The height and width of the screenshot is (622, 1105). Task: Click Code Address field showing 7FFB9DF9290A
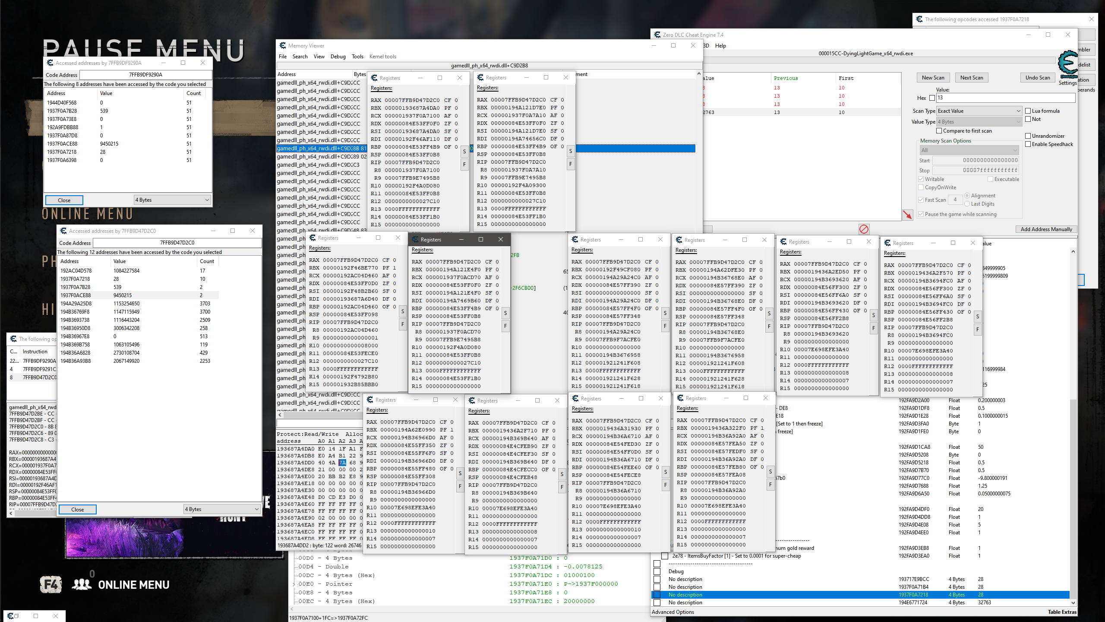[145, 75]
